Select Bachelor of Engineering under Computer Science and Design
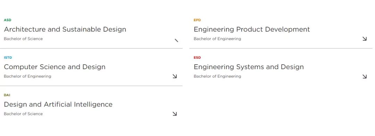375x136 pixels. [27, 76]
